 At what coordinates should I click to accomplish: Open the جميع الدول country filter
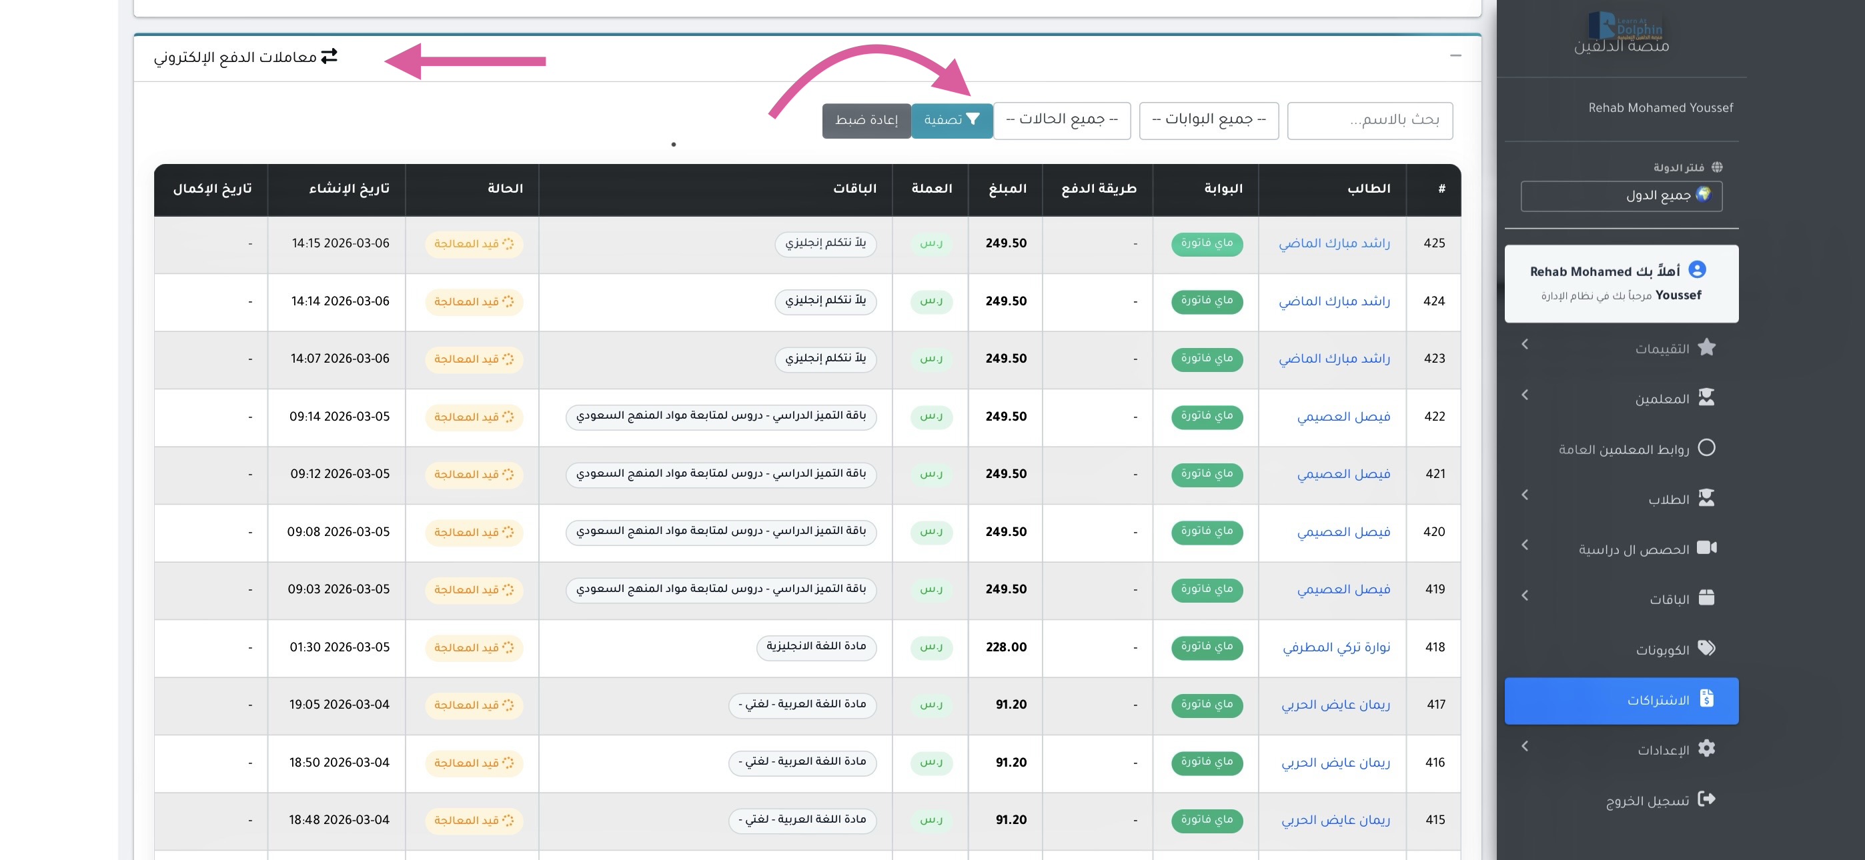click(x=1621, y=195)
